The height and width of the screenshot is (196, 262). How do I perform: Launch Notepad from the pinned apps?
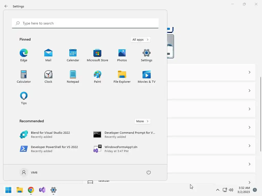click(x=73, y=77)
